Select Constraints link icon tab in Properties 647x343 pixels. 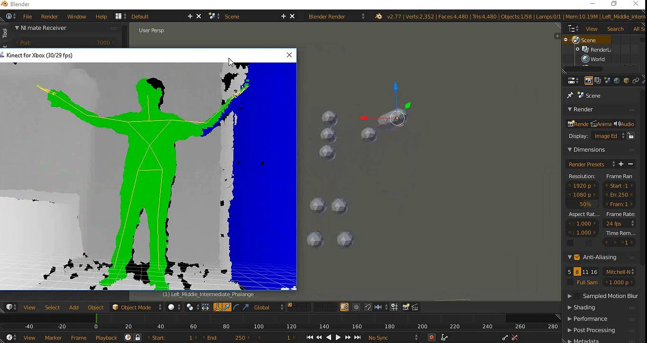click(x=636, y=81)
